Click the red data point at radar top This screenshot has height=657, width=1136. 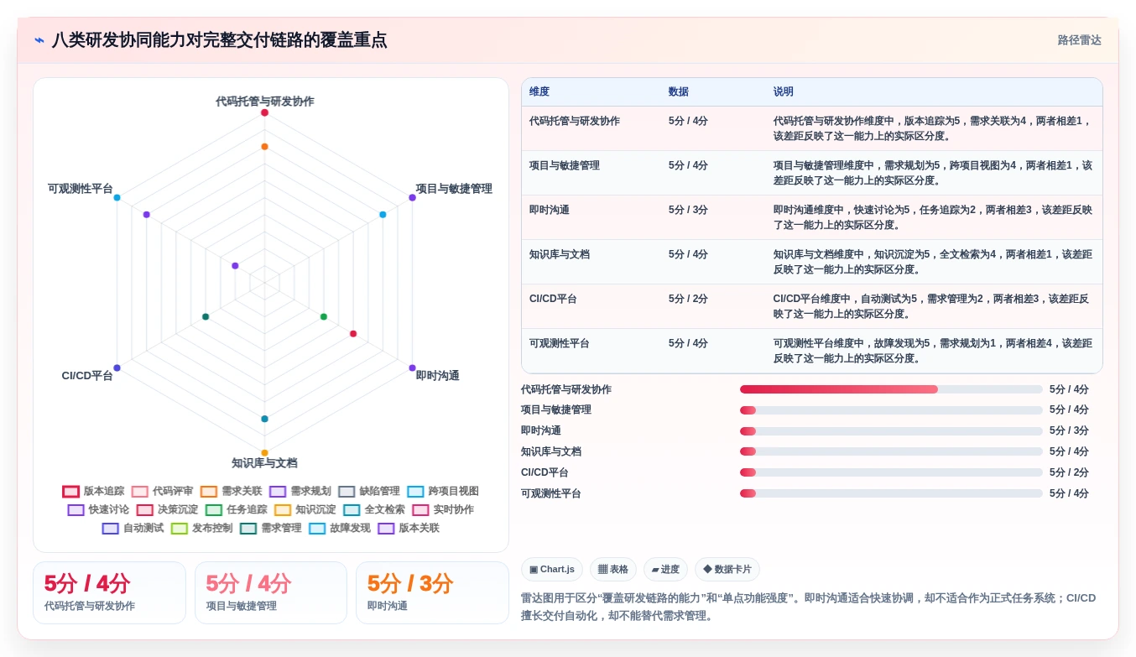point(264,112)
